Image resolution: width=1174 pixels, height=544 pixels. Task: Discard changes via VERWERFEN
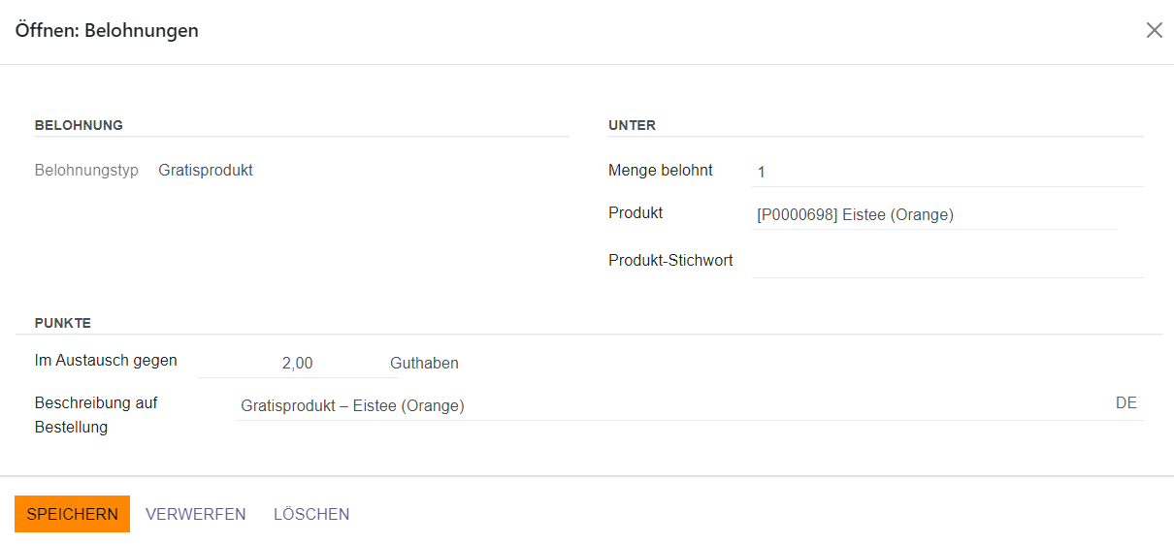(x=196, y=514)
